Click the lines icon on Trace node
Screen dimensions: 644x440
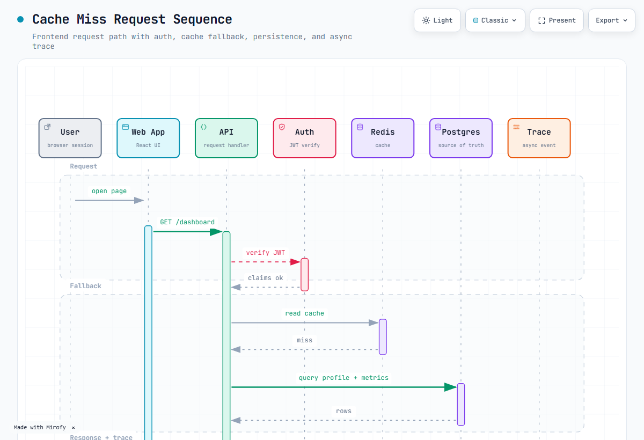pyautogui.click(x=516, y=127)
